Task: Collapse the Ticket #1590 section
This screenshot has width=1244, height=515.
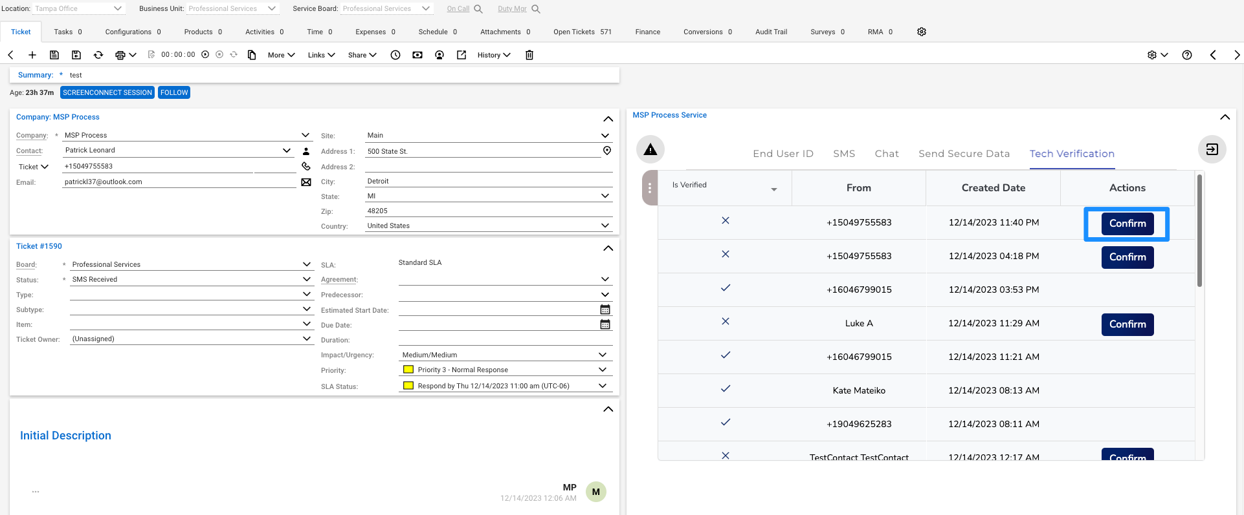Action: [x=608, y=248]
